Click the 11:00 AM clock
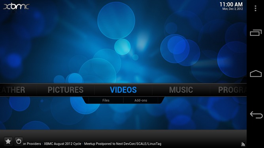 click(x=231, y=4)
